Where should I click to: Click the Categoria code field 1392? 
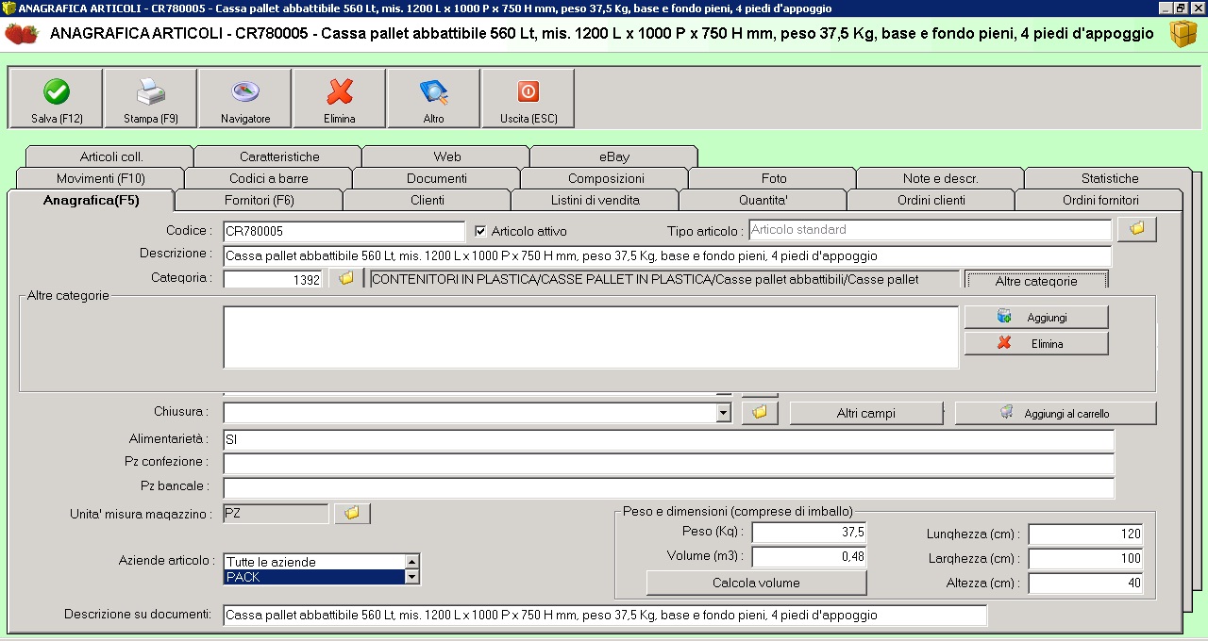tap(273, 280)
